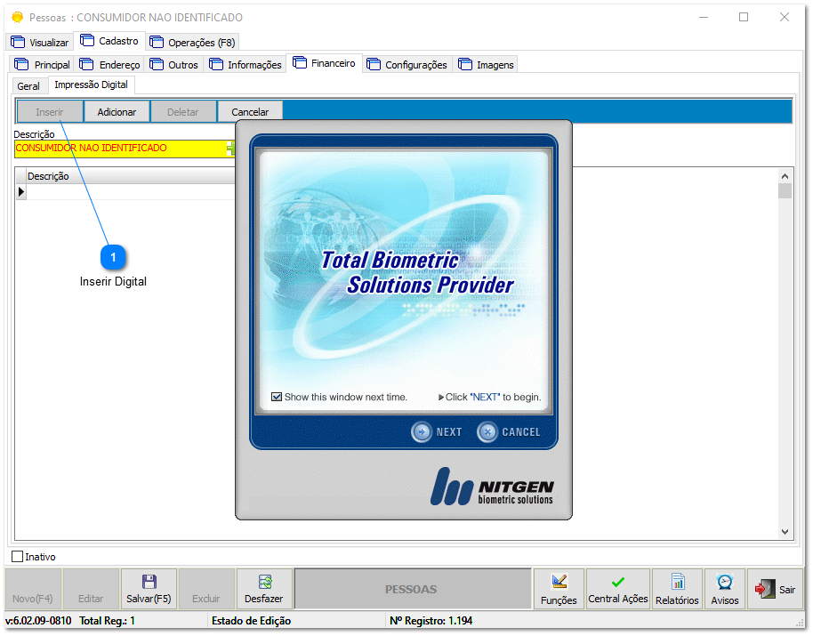This screenshot has width=813, height=636.
Task: Click the scroll down arrow of the grid
Action: click(x=785, y=531)
